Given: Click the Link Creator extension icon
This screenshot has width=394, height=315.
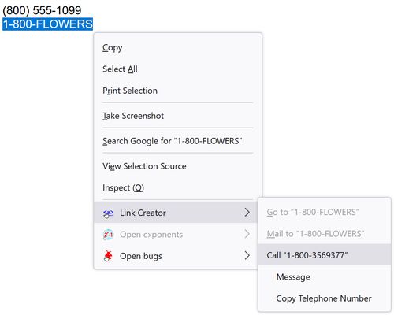Looking at the screenshot, I should coord(108,213).
